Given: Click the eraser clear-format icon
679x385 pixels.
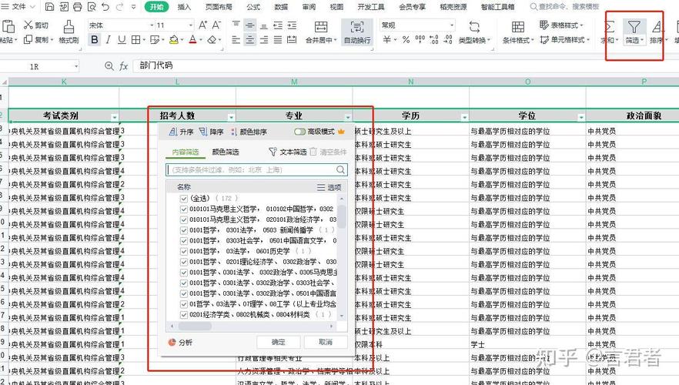Looking at the screenshot, I should (x=212, y=40).
